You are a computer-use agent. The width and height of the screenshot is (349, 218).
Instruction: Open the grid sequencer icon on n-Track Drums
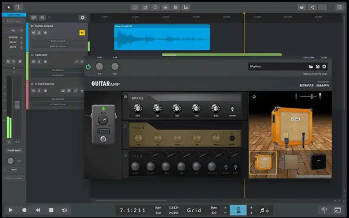(x=69, y=91)
